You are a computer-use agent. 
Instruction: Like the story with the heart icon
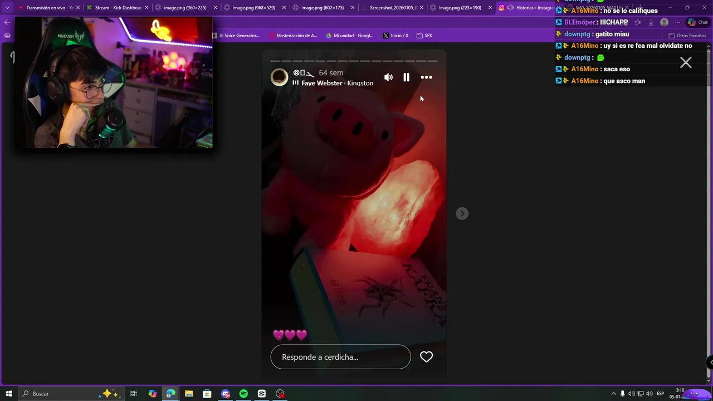tap(426, 357)
